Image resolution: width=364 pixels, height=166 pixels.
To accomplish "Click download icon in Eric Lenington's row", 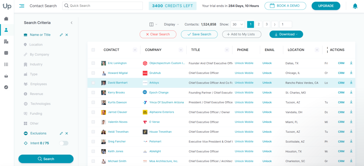I will pos(351,63).
